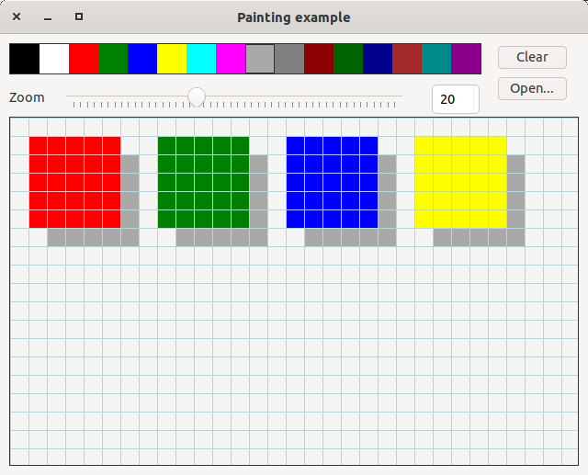
Task: Click the red painted square on canvas
Action: pos(74,182)
